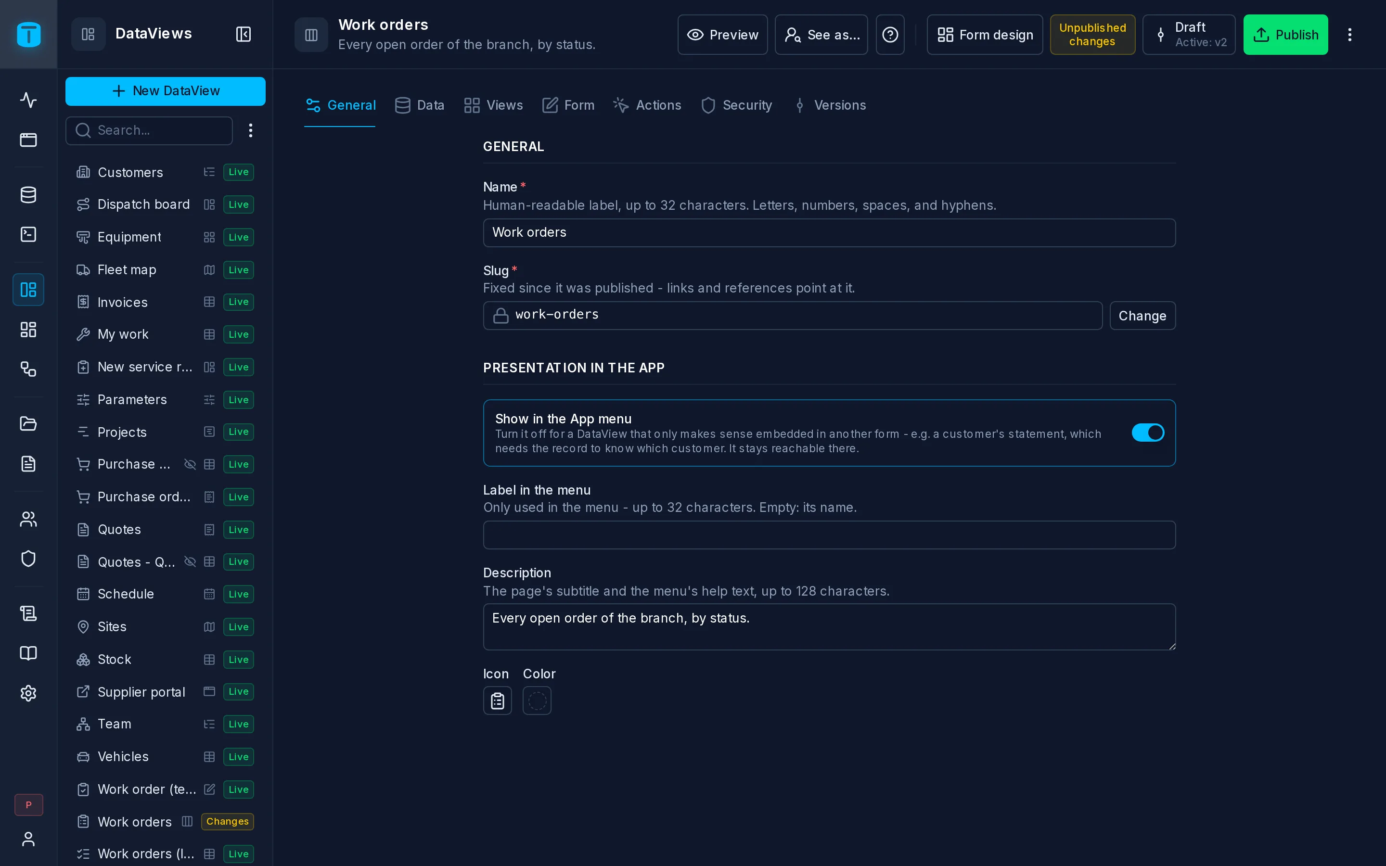This screenshot has height=866, width=1386.
Task: Open the Draft Active v2 version selector
Action: pyautogui.click(x=1189, y=34)
